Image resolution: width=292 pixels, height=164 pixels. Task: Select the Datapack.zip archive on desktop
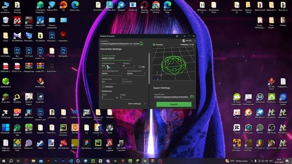point(29,67)
